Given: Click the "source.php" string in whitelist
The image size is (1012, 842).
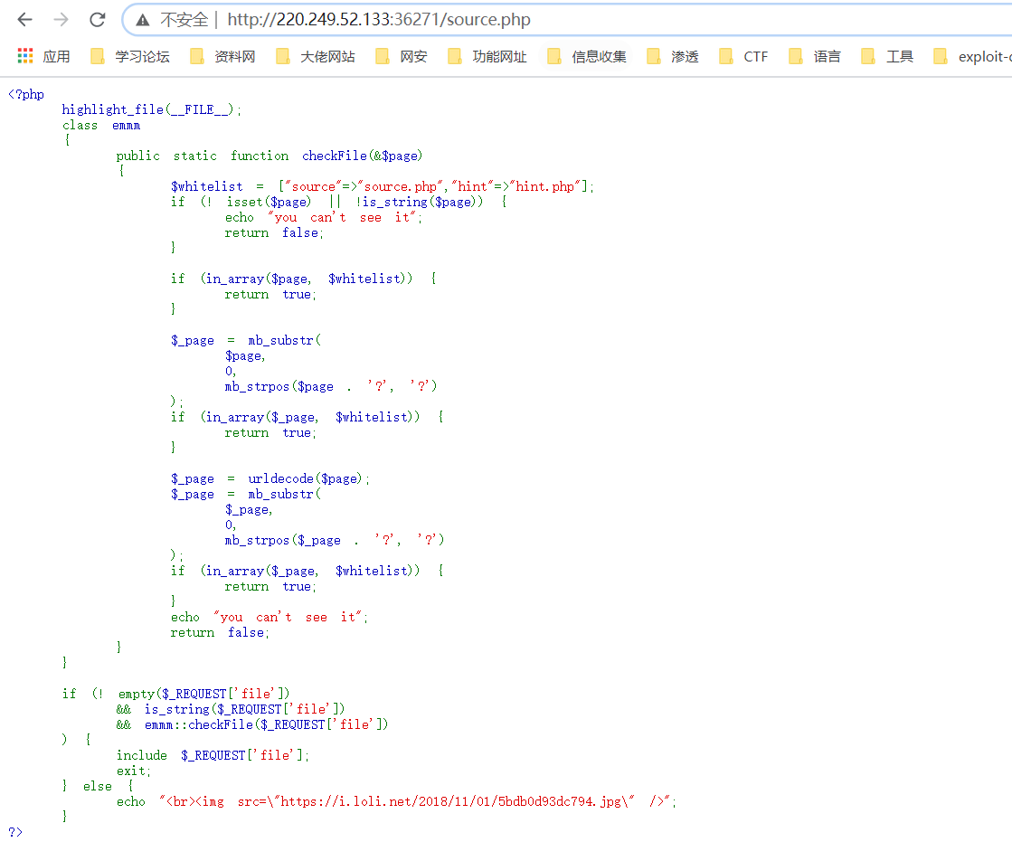Looking at the screenshot, I should pyautogui.click(x=401, y=186).
